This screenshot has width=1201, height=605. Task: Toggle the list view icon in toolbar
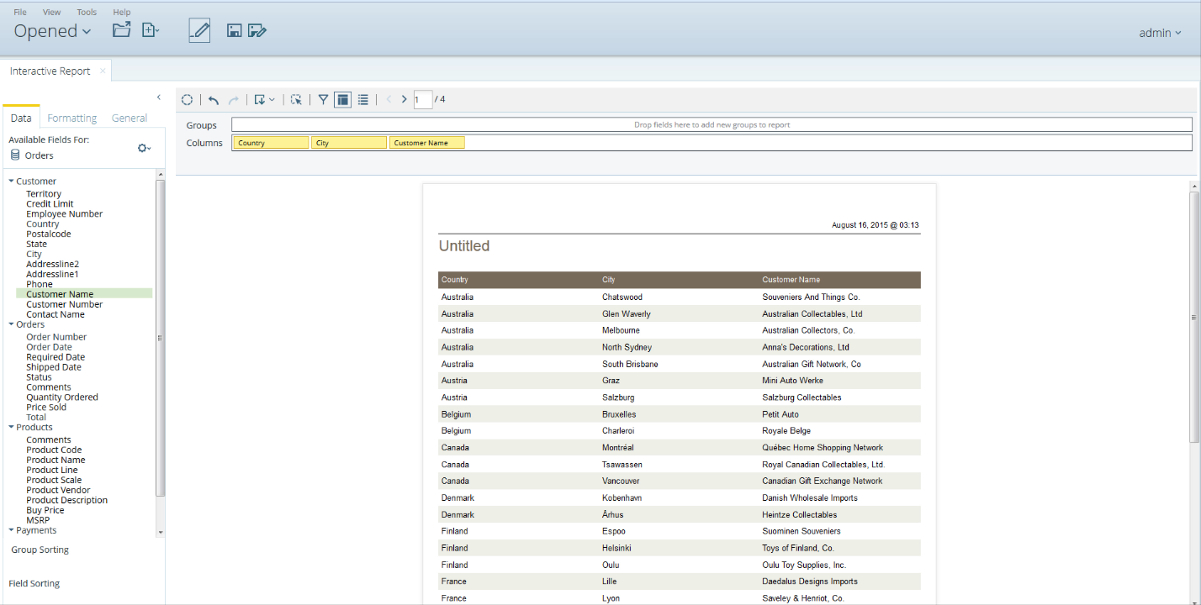coord(363,100)
